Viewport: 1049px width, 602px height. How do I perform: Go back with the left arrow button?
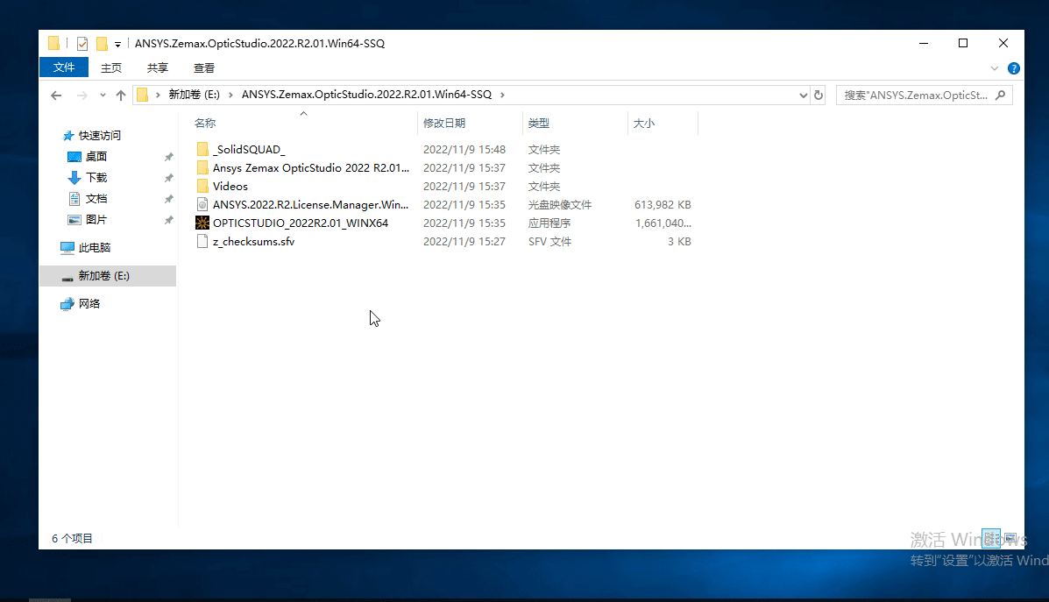(56, 95)
